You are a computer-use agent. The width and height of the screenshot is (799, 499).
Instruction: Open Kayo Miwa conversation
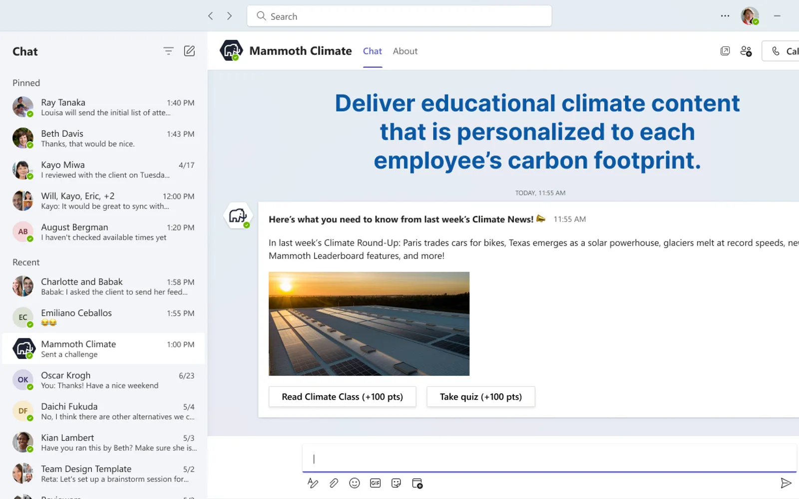(x=104, y=170)
